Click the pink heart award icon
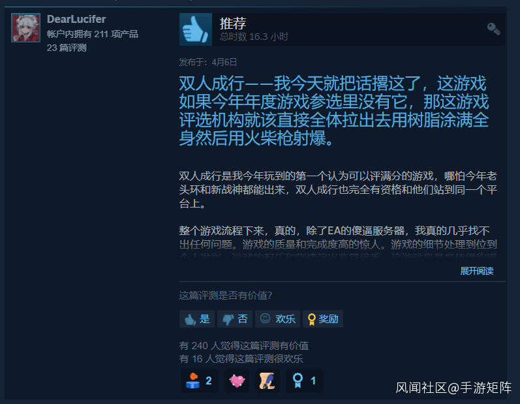The height and width of the screenshot is (404, 520). 237,381
